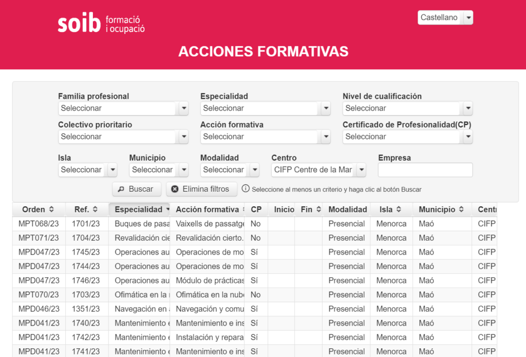
Task: Focus the Empresa text field
Action: pyautogui.click(x=425, y=170)
